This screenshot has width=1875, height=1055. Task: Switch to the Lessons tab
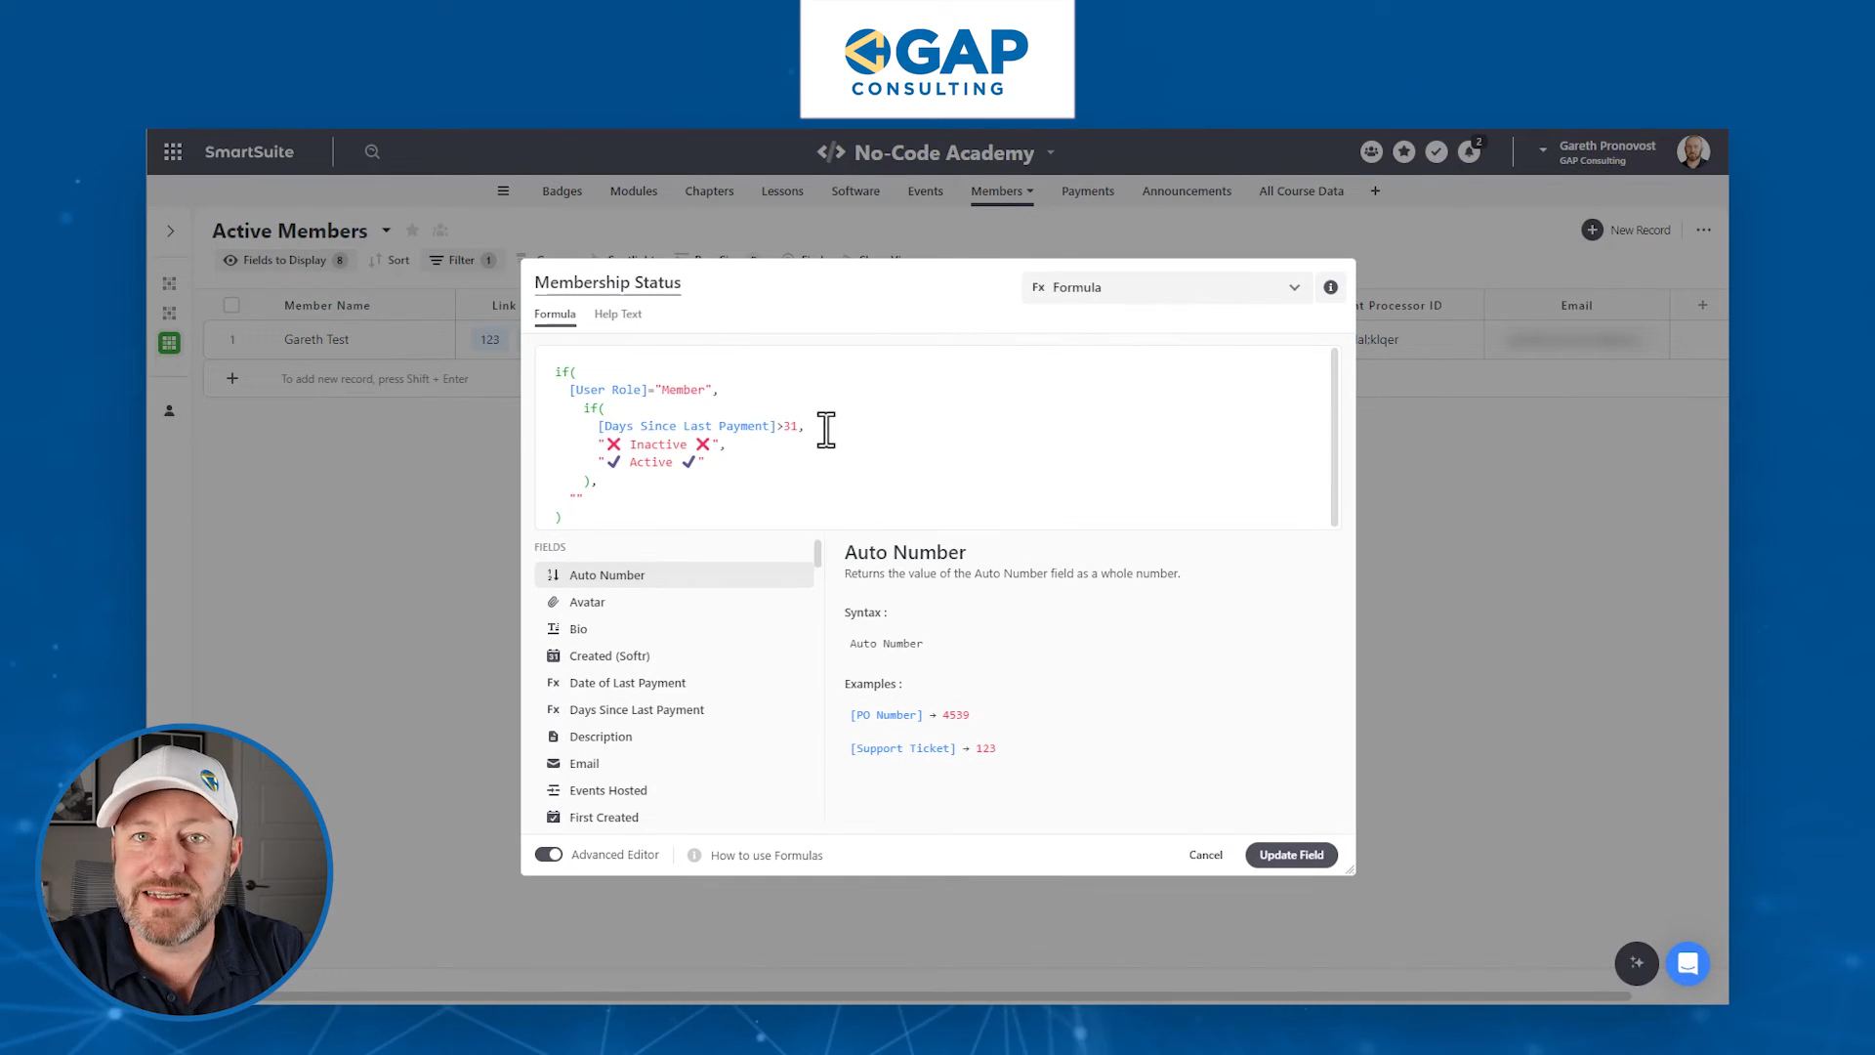(x=782, y=190)
